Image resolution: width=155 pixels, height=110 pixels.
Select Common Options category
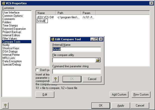17,16
